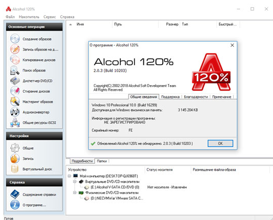Open the Файл menu

coord(10,17)
